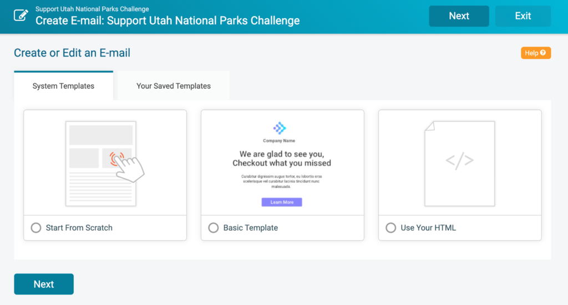The width and height of the screenshot is (568, 305).
Task: Click the Next button in the header
Action: point(459,16)
